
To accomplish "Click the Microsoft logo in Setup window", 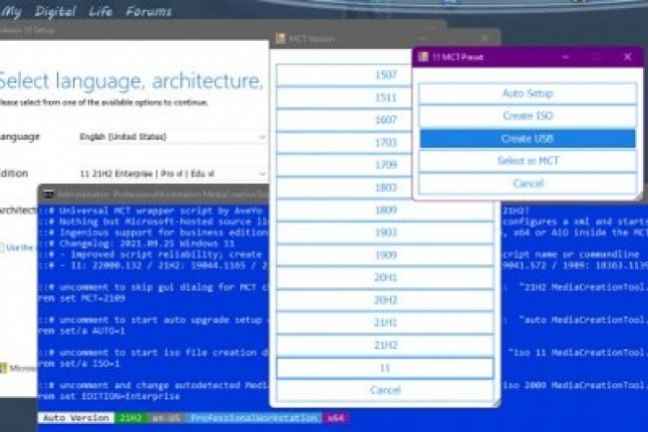I will pyautogui.click(x=4, y=366).
